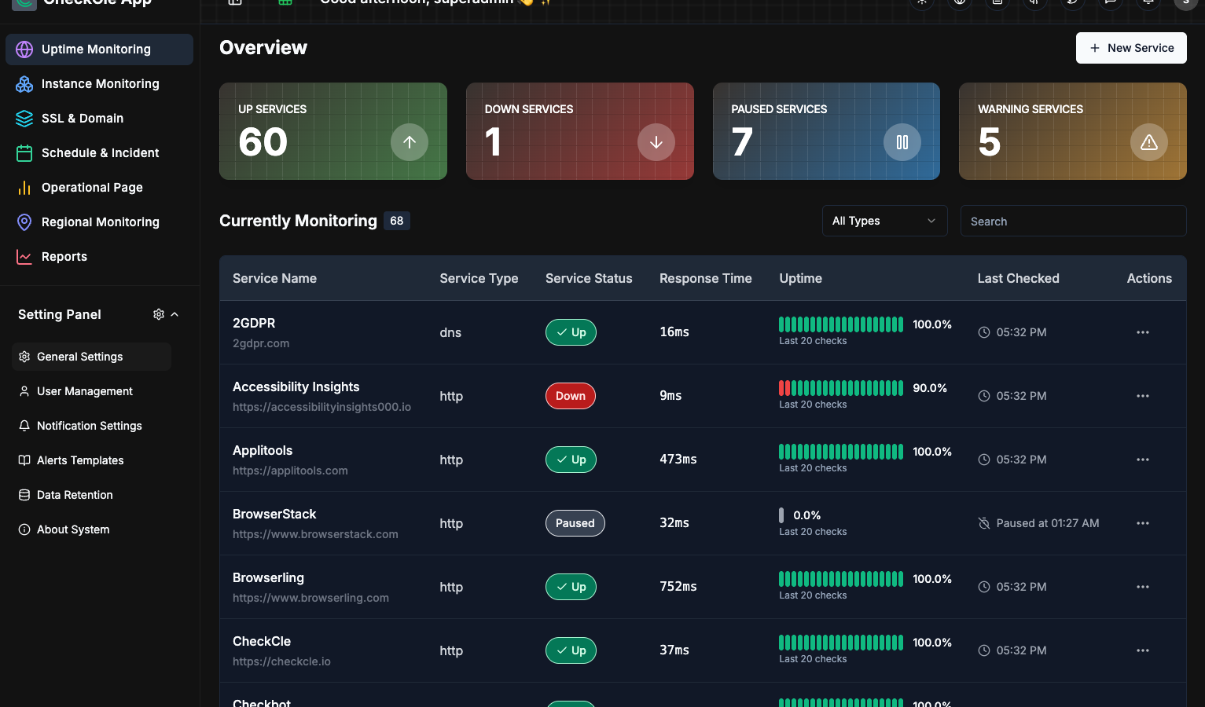This screenshot has width=1205, height=707.
Task: Open actions menu for Accessibility Insights row
Action: pyautogui.click(x=1143, y=396)
